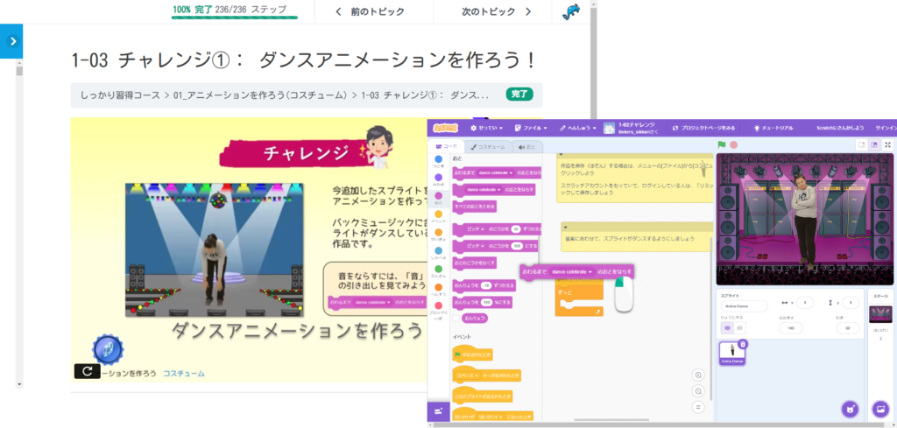Image resolution: width=897 pixels, height=428 pixels.
Task: Zoom out the Scratch code workspace
Action: [698, 391]
